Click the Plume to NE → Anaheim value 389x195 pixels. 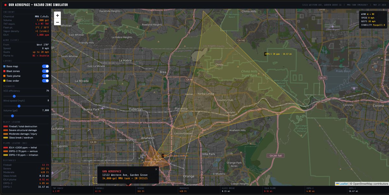click(x=41, y=56)
